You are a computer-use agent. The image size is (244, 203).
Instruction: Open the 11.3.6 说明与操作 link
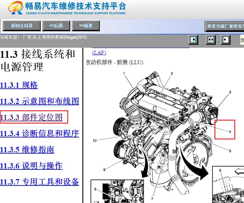(x=31, y=166)
